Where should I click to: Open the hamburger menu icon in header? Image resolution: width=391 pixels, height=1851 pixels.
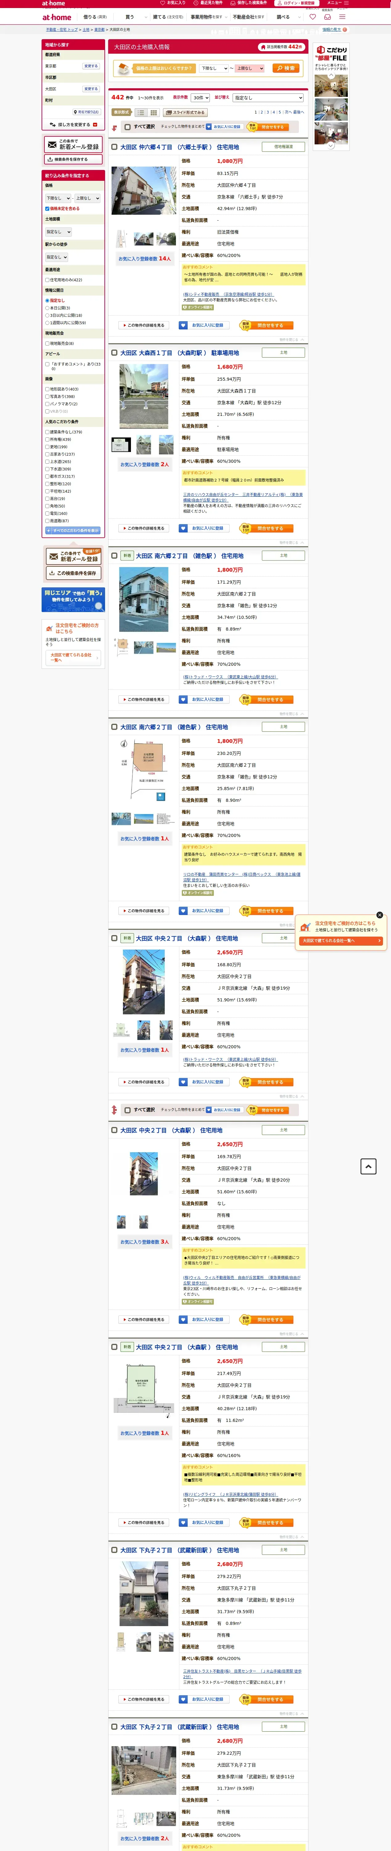pos(342,17)
